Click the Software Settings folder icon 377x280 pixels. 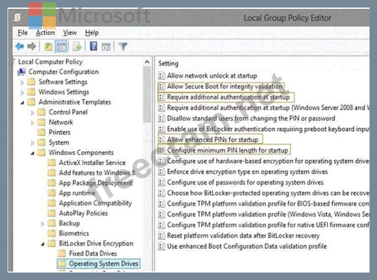[x=31, y=82]
